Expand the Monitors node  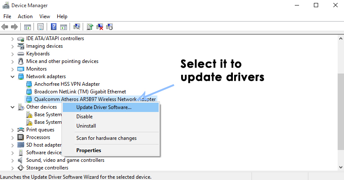[12, 69]
